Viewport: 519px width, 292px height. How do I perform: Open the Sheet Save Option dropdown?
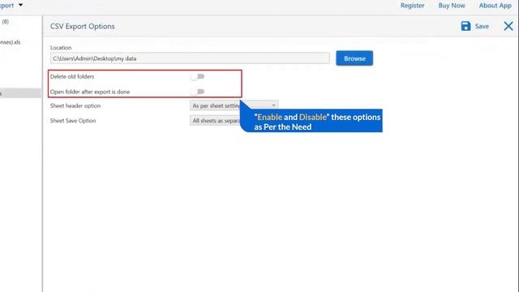(215, 121)
